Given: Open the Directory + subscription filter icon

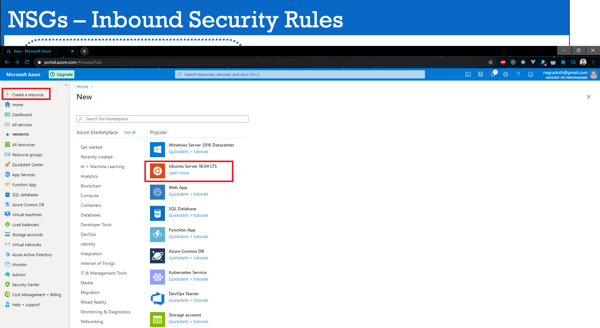Looking at the screenshot, I should (480, 74).
